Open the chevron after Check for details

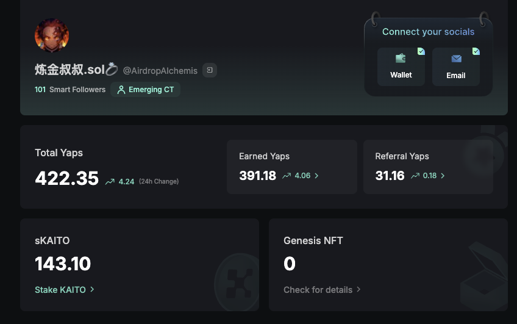pos(358,289)
